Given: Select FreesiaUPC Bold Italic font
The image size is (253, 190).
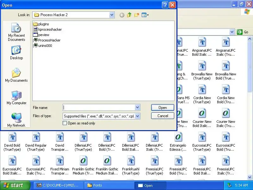Looking at the screenshot, I should [x=202, y=165].
